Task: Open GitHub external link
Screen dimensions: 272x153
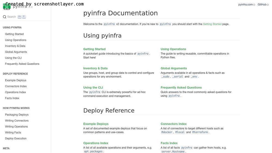Action: pyautogui.click(x=263, y=5)
